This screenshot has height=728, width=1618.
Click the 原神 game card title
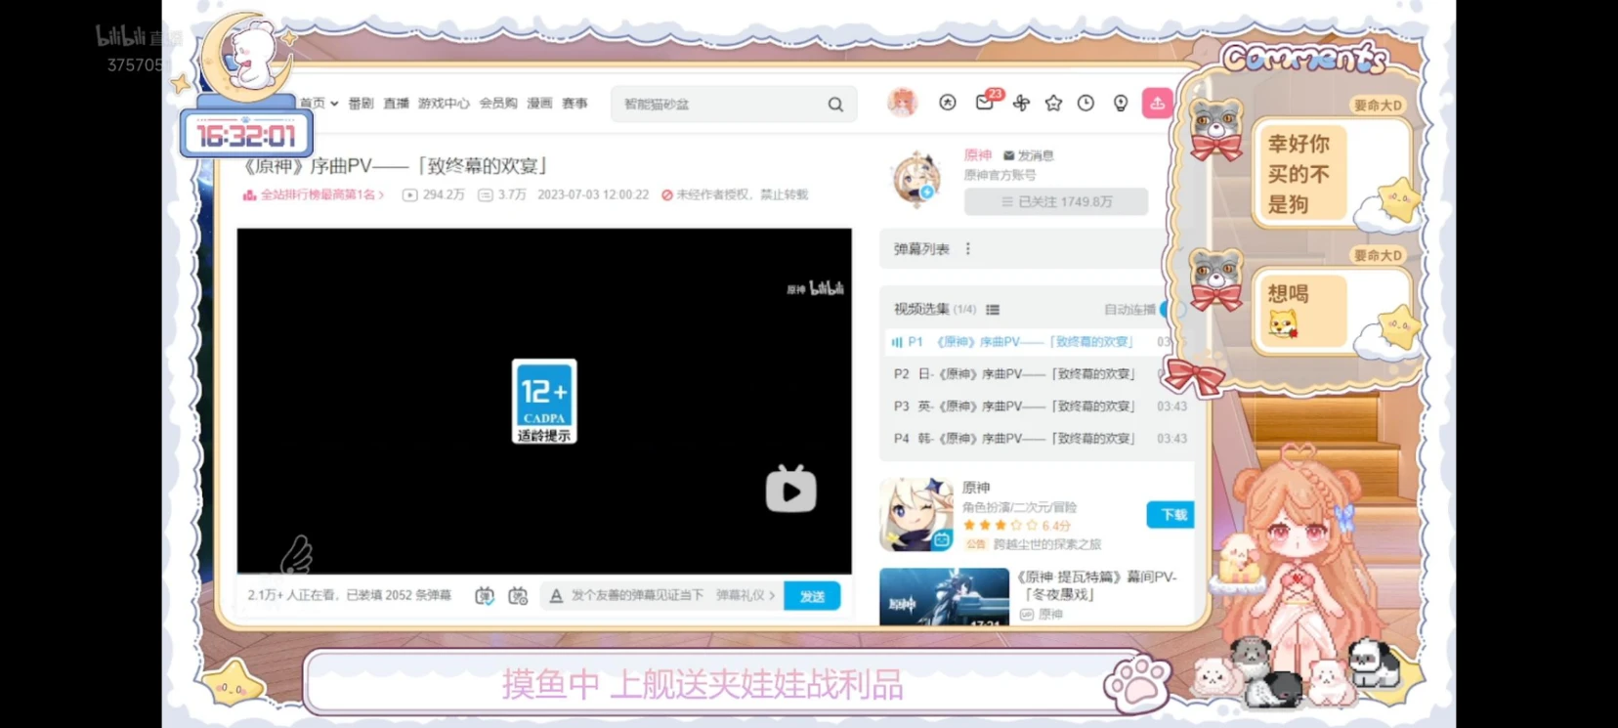coord(976,488)
